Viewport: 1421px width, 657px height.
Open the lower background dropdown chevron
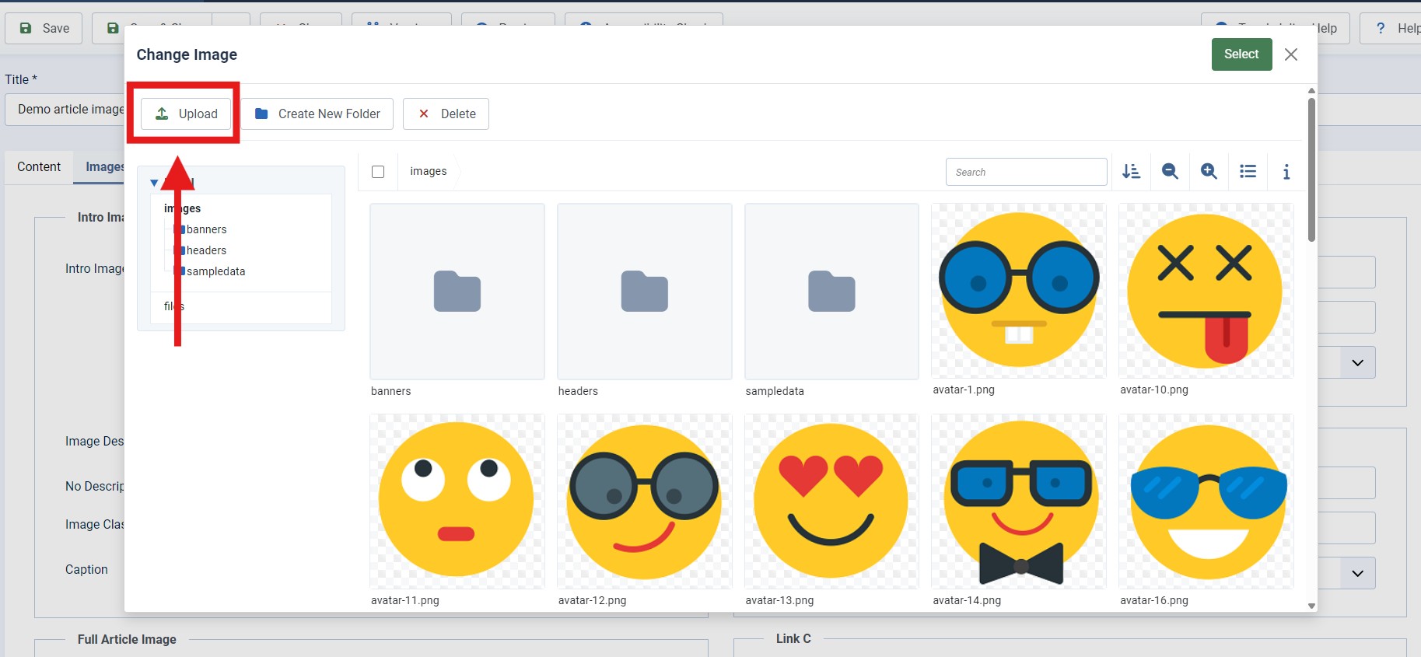click(x=1358, y=573)
